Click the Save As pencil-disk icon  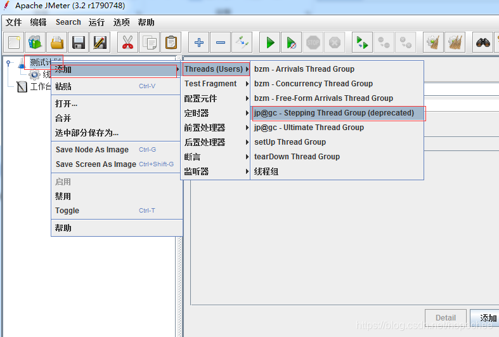coord(100,43)
